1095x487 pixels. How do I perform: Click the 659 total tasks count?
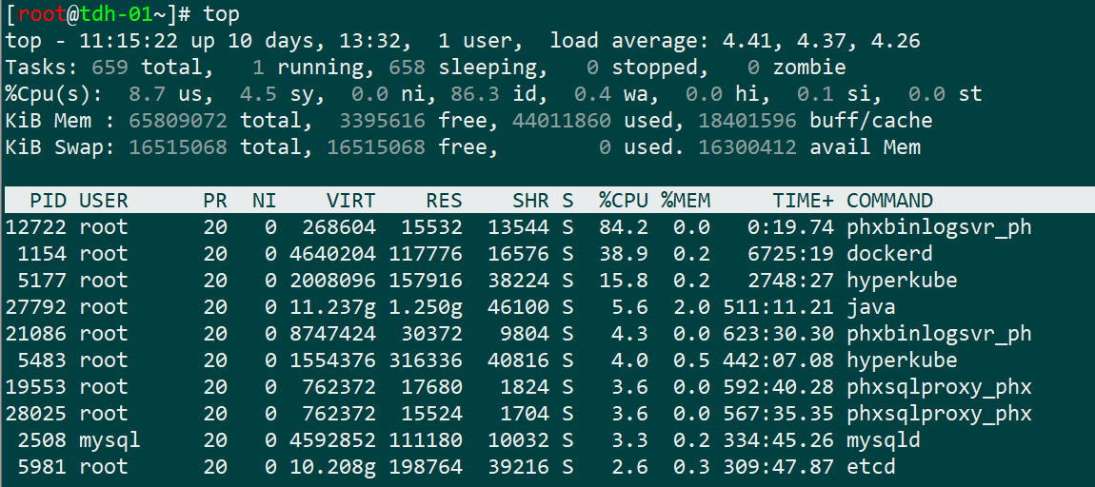(x=109, y=68)
